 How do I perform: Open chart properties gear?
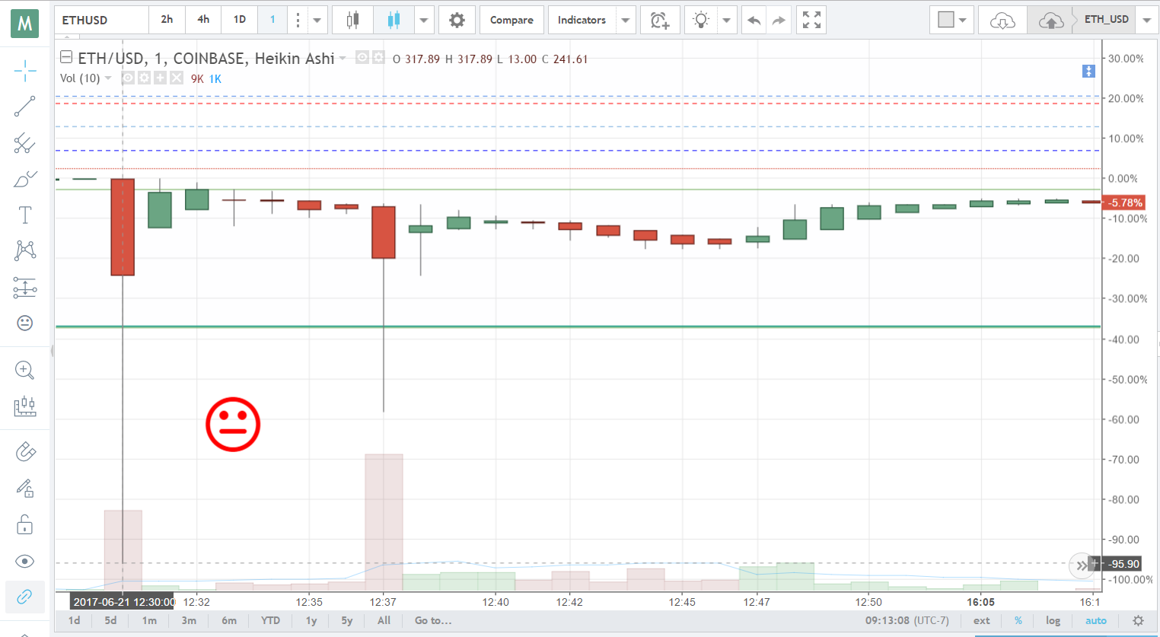click(457, 20)
